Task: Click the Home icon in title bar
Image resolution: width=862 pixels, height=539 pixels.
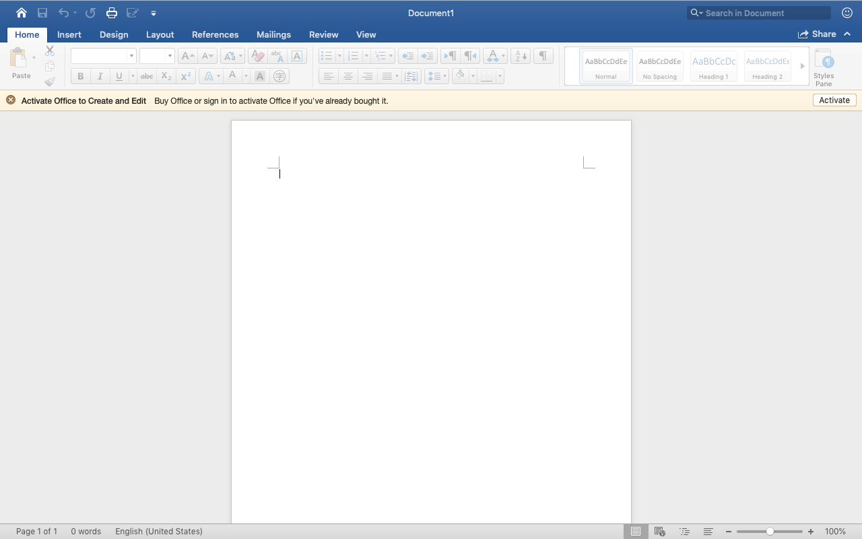Action: click(22, 13)
